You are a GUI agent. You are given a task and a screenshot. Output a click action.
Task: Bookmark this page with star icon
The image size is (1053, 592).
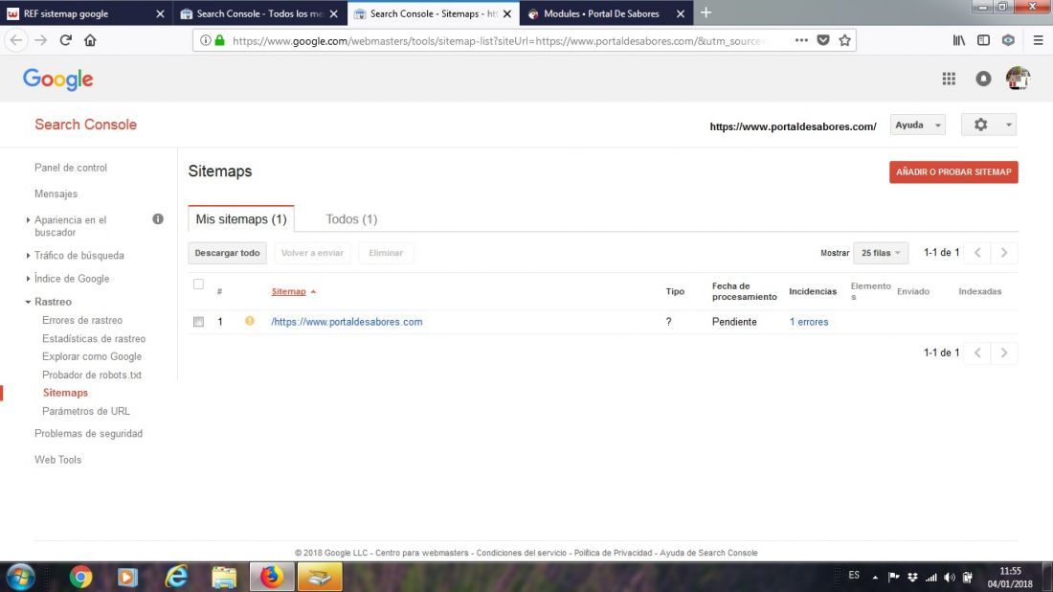coord(845,40)
